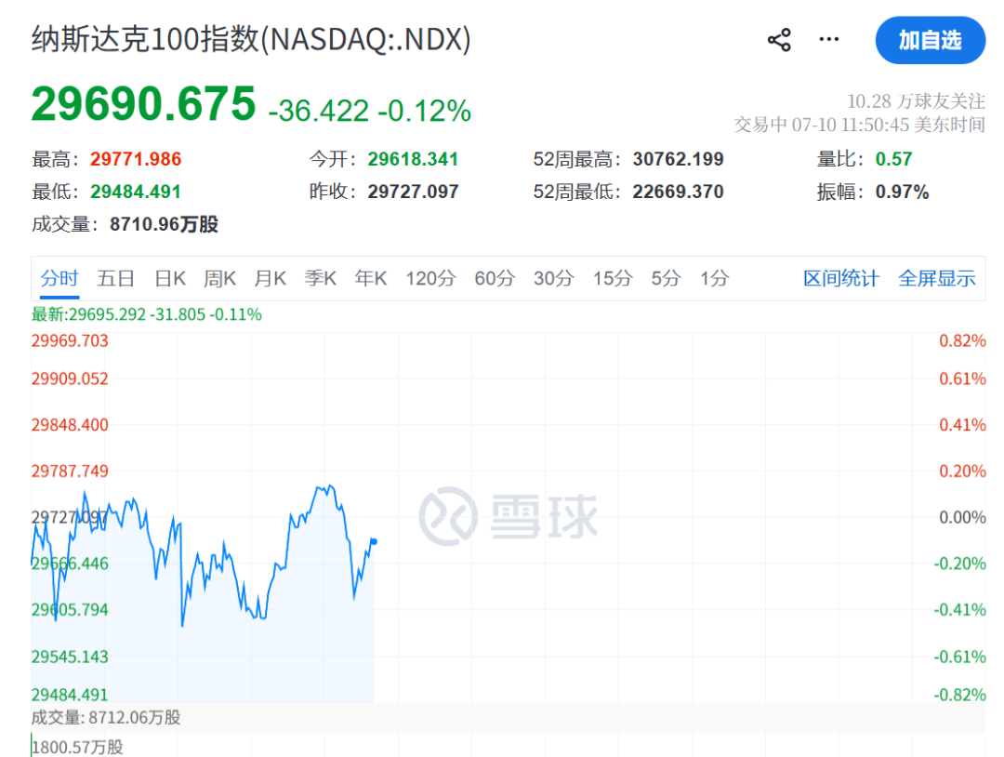Click the 29787.749 y-axis label
Viewport: 1004px width, 757px height.
point(70,471)
